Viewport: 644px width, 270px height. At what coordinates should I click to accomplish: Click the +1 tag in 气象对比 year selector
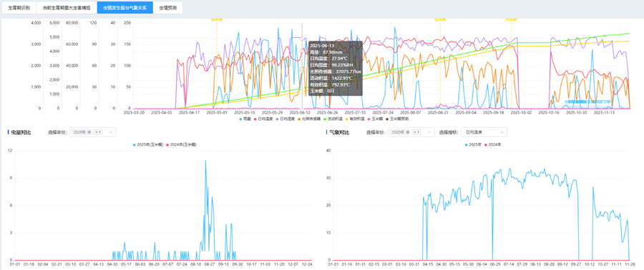pyautogui.click(x=416, y=132)
